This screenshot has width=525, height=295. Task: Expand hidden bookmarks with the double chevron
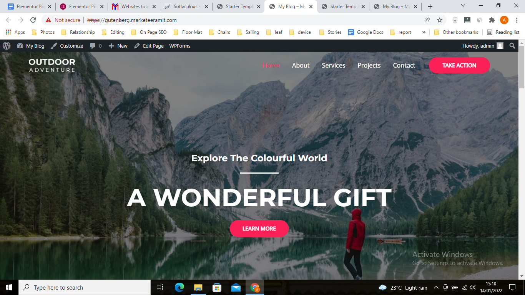point(424,32)
